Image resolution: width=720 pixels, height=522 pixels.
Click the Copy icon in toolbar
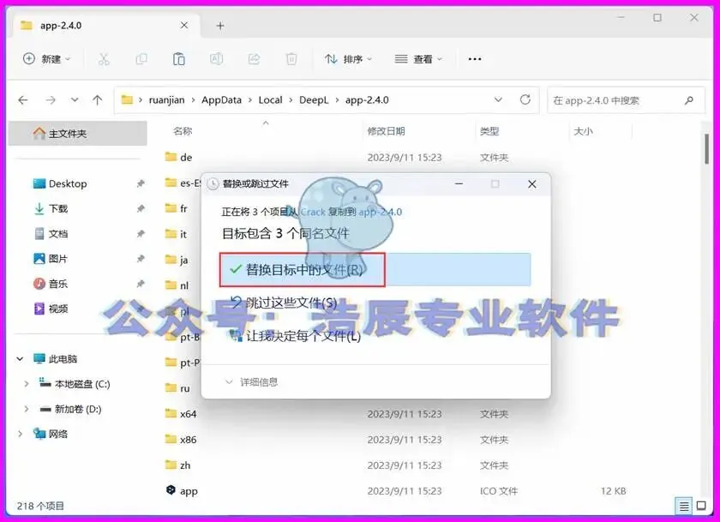click(141, 59)
